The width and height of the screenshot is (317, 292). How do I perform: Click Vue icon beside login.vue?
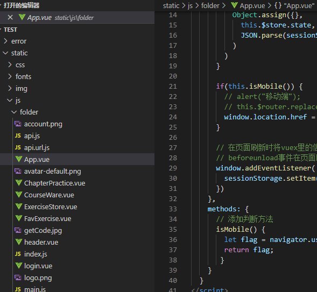[x=19, y=266]
